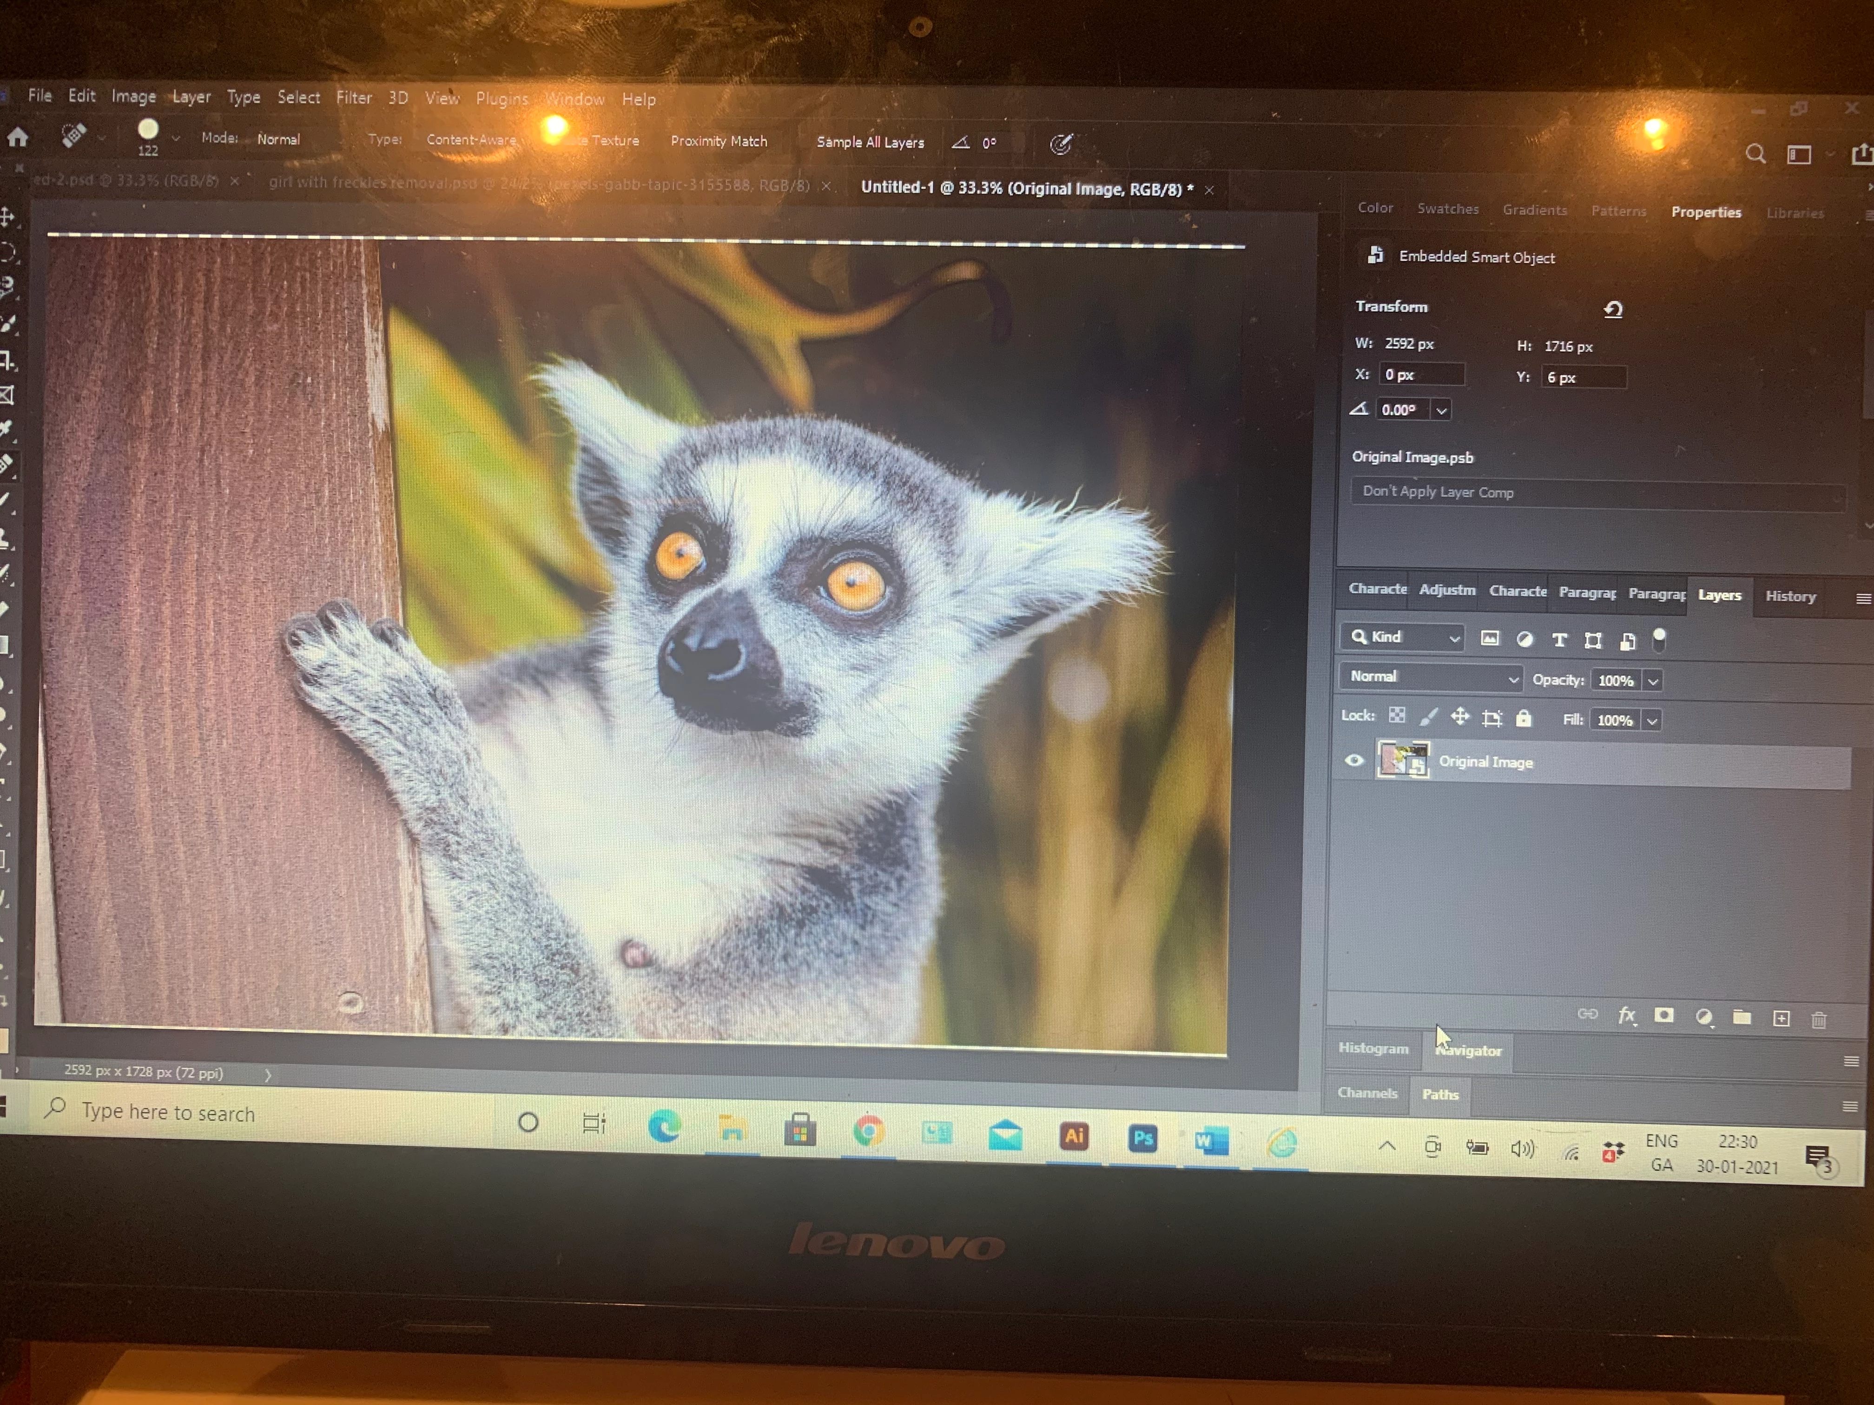This screenshot has height=1405, width=1874.
Task: Open the layer style fx menu
Action: tap(1626, 1016)
